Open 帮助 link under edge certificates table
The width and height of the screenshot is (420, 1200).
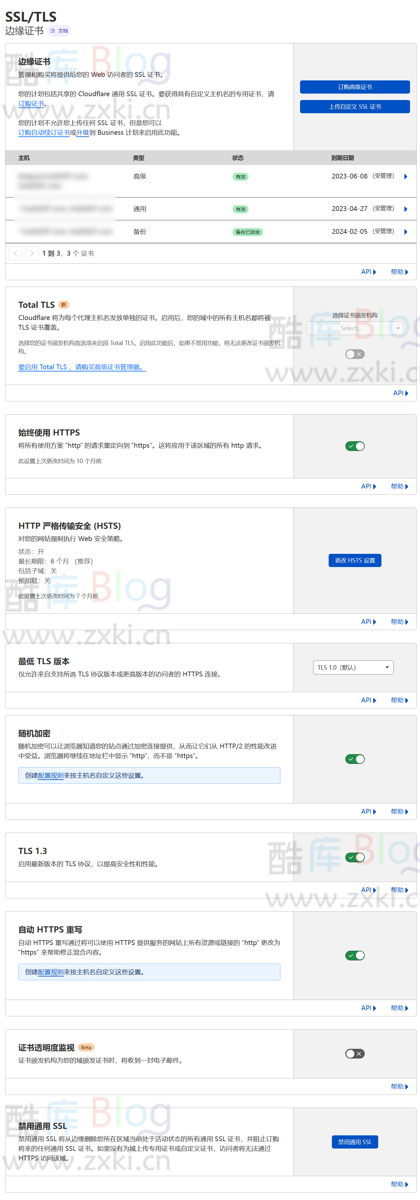[399, 272]
